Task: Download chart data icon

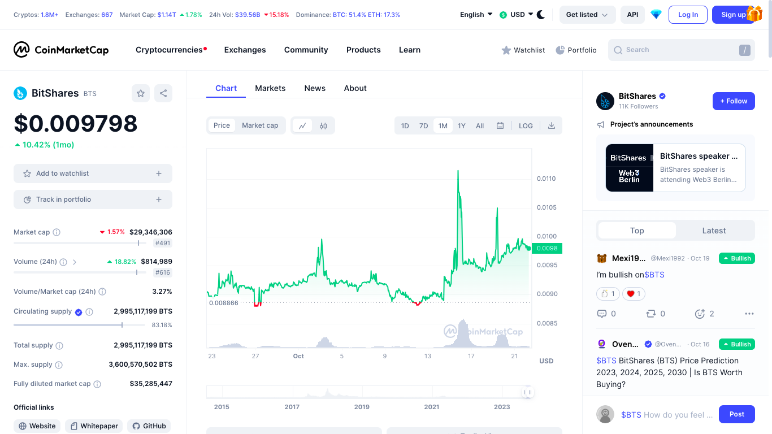Action: pos(552,125)
